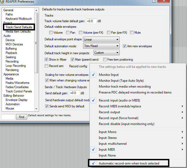The image size is (187, 168).
Task: Open Rendering preferences page
Action: click(12, 70)
